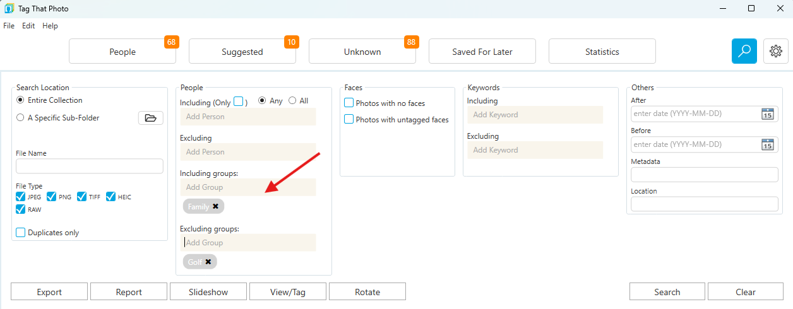Uncheck the RAW file type
Viewport: 793px width, 309px height.
[21, 209]
